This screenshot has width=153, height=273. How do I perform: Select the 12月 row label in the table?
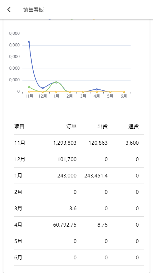pos(20,159)
